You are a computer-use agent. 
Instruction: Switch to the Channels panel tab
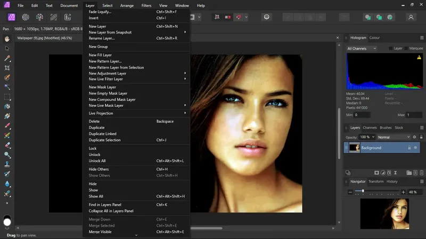(370, 127)
